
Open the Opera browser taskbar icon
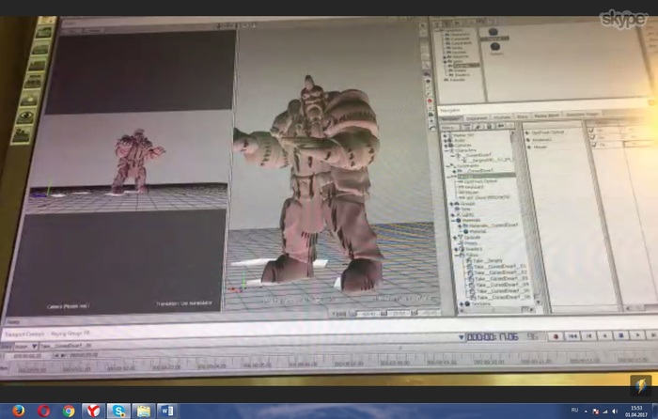43,411
